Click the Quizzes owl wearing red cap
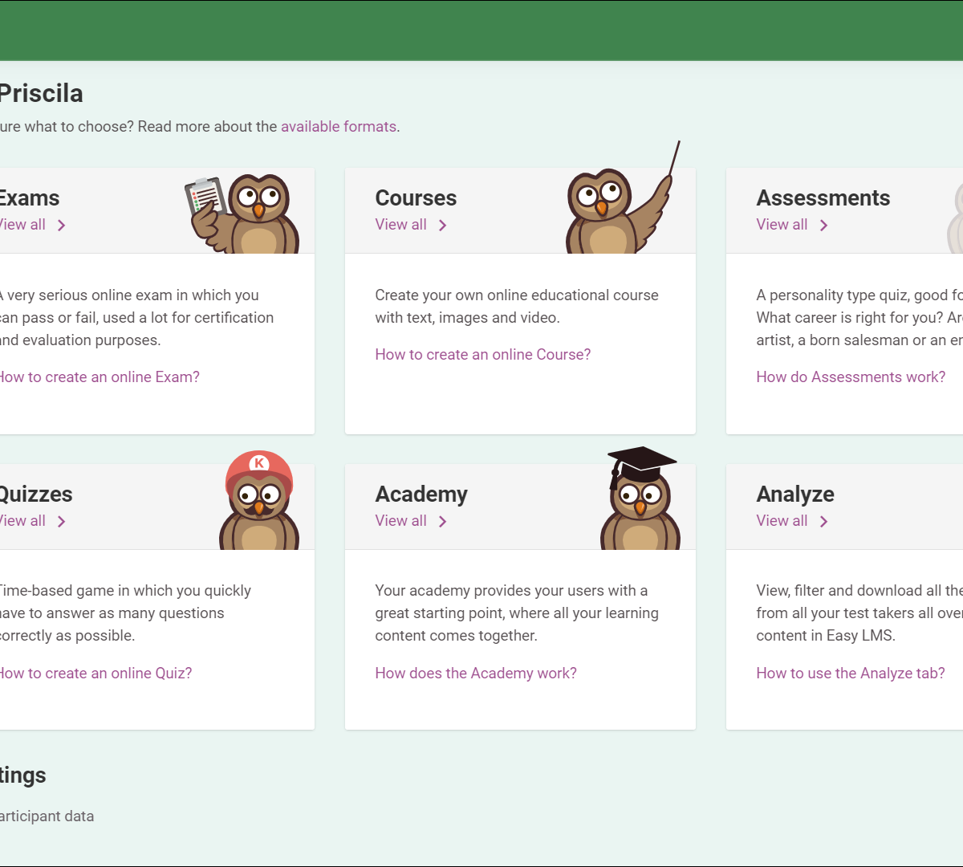Viewport: 963px width, 867px height. coord(258,502)
